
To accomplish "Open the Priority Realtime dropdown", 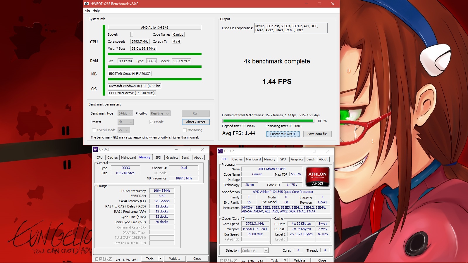I will tap(160, 113).
